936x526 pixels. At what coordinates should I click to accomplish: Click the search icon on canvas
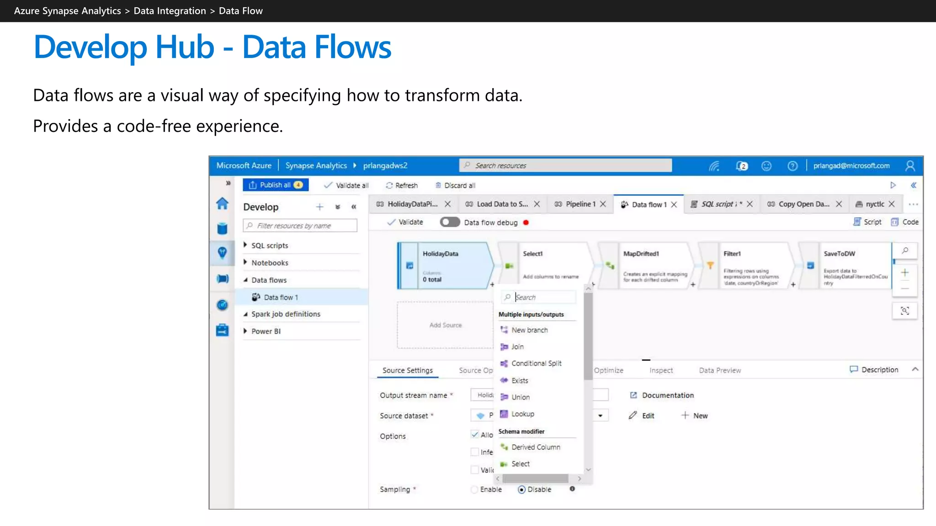904,250
